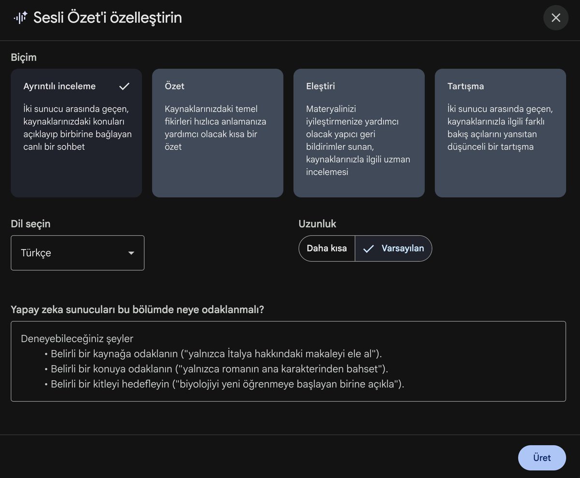Click the Ayrıntılı inceleme card description text
The image size is (580, 478).
pos(77,127)
